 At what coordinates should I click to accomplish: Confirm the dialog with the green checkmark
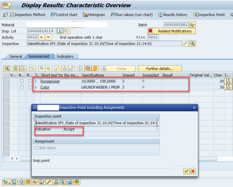point(186,171)
